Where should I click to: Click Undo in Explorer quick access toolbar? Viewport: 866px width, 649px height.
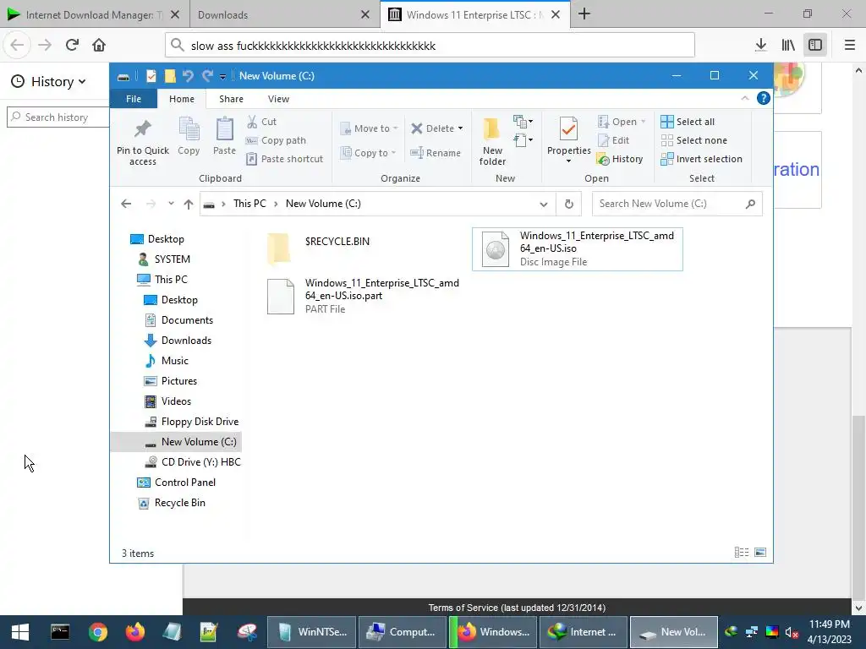point(188,75)
